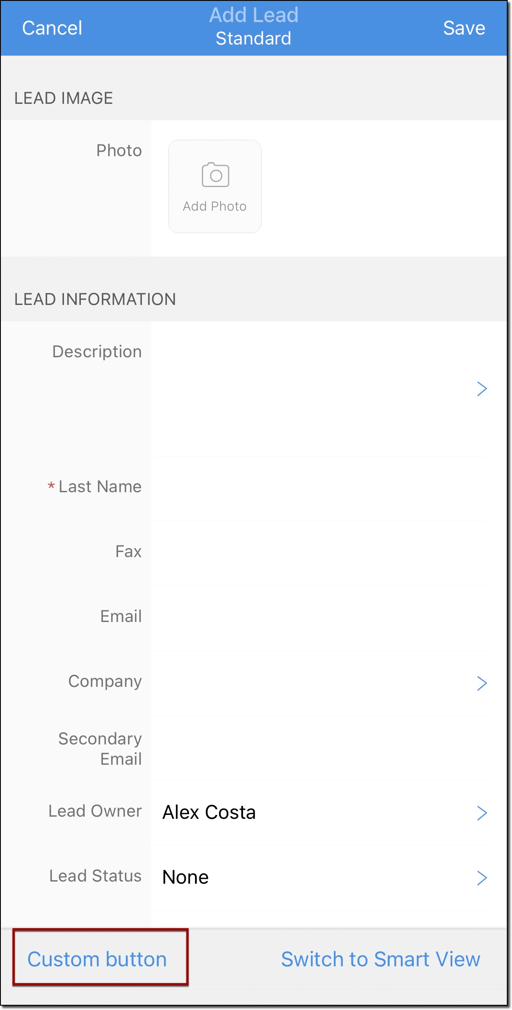
Task: Tap the camera icon to add photo
Action: 215,175
